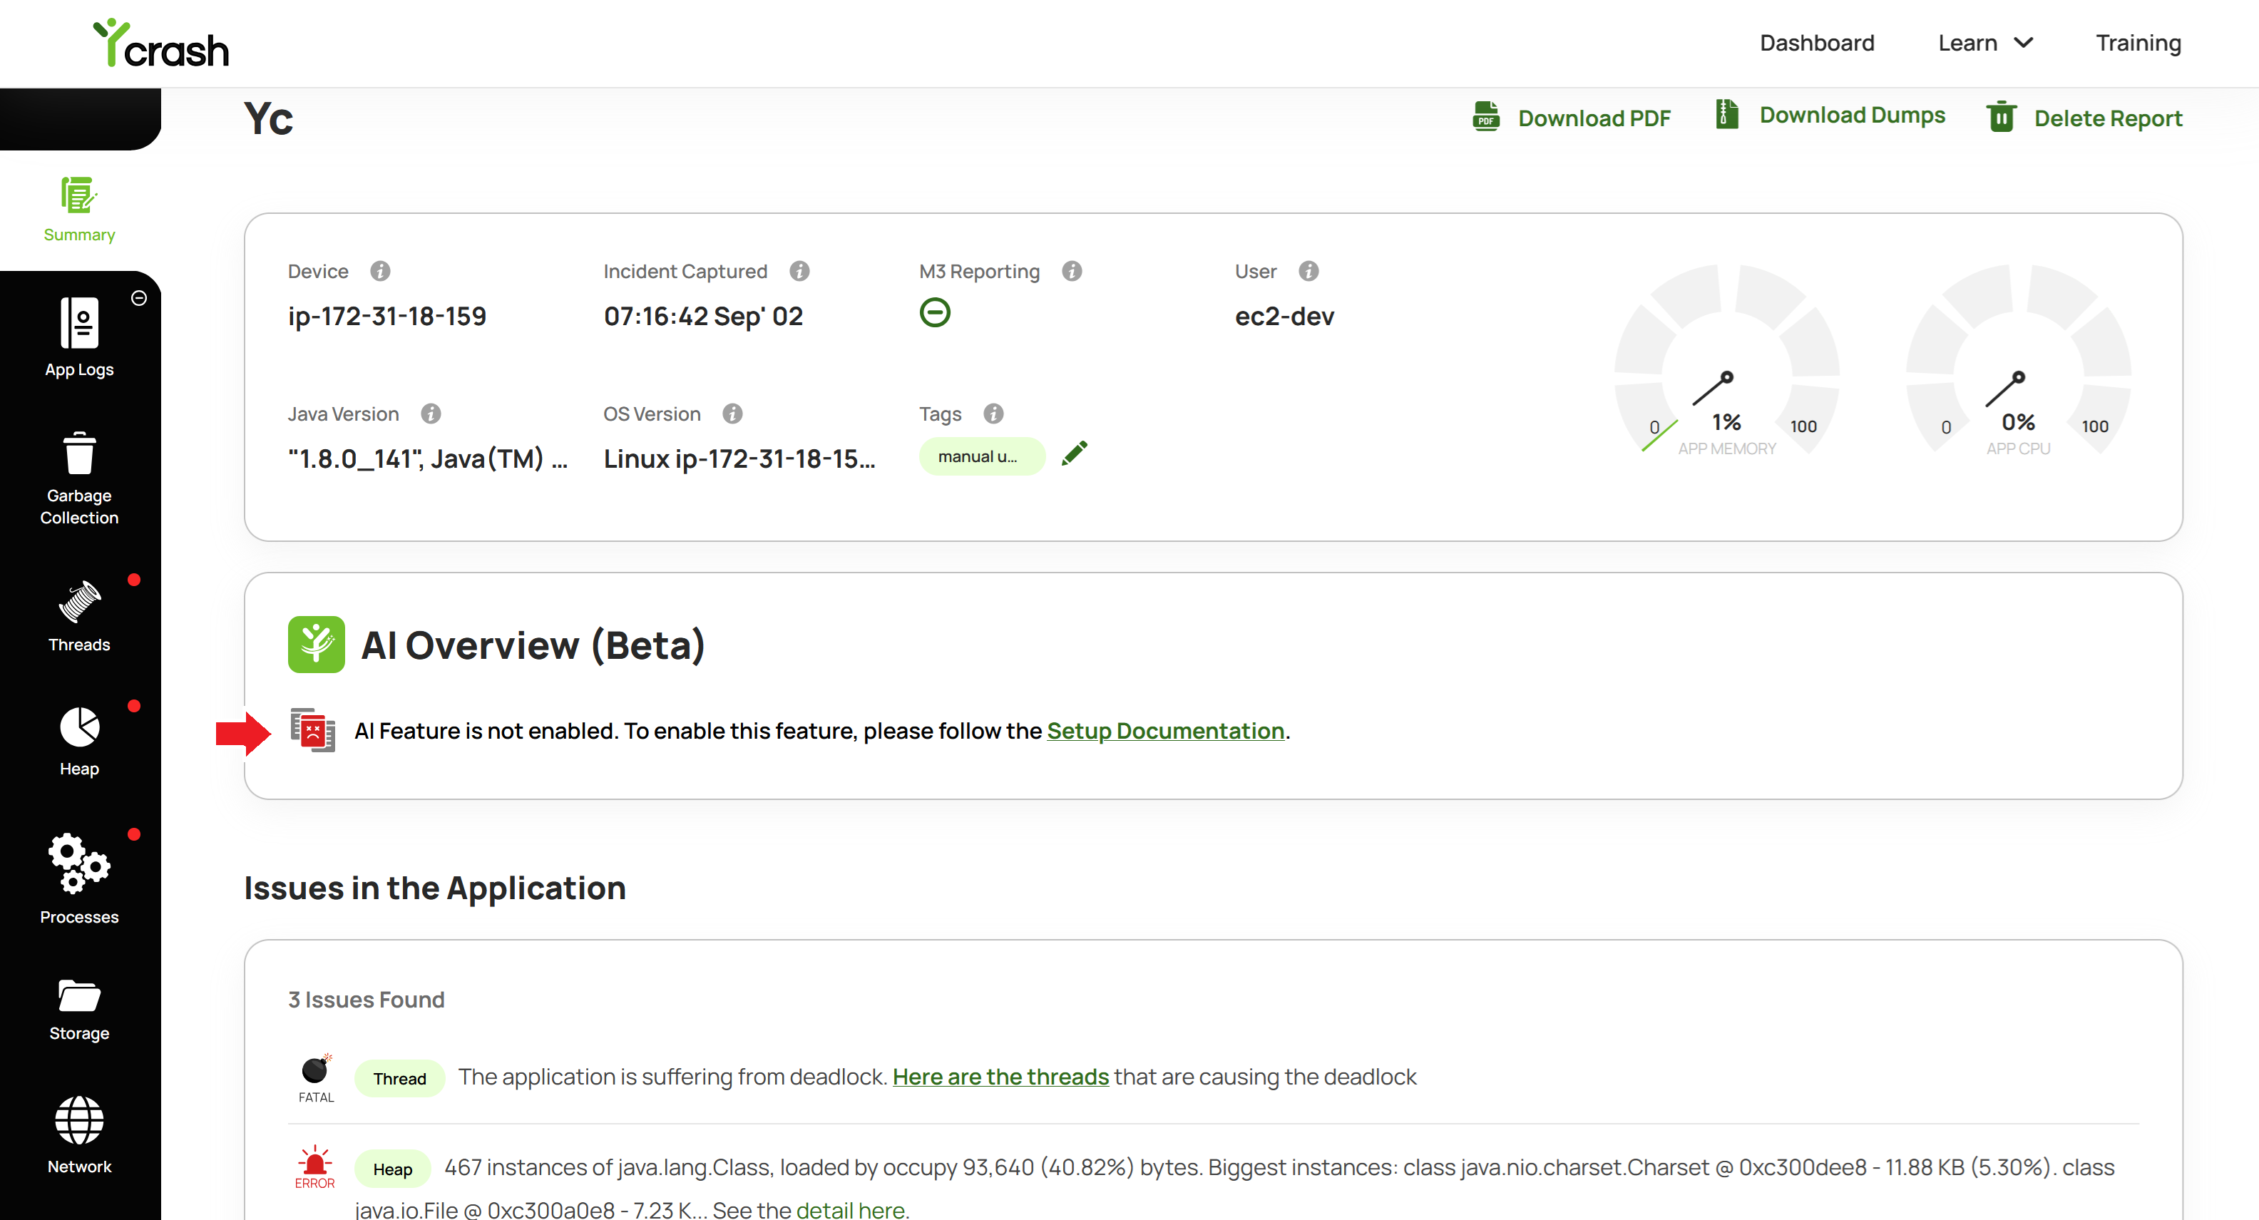Open the Training menu item

2138,43
